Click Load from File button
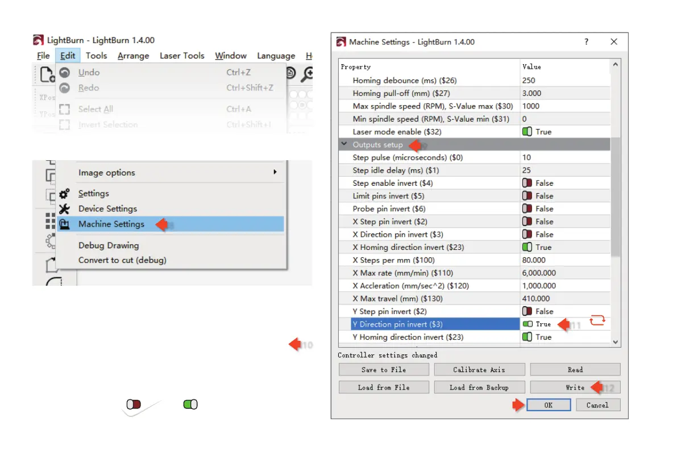Viewport: 677px width, 451px height. point(384,387)
